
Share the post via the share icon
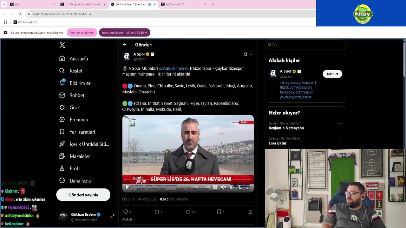[250, 212]
